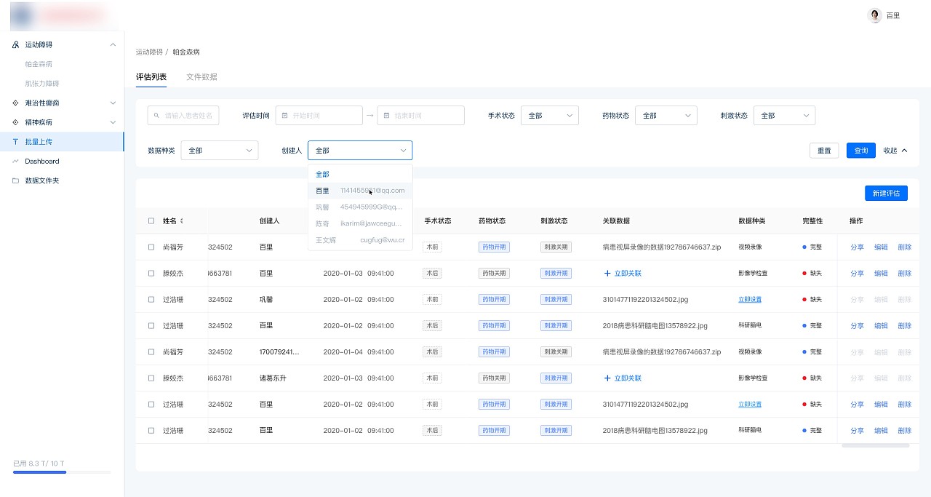
Task: Click the sort arrows beside 姓名 column
Action: [x=182, y=221]
